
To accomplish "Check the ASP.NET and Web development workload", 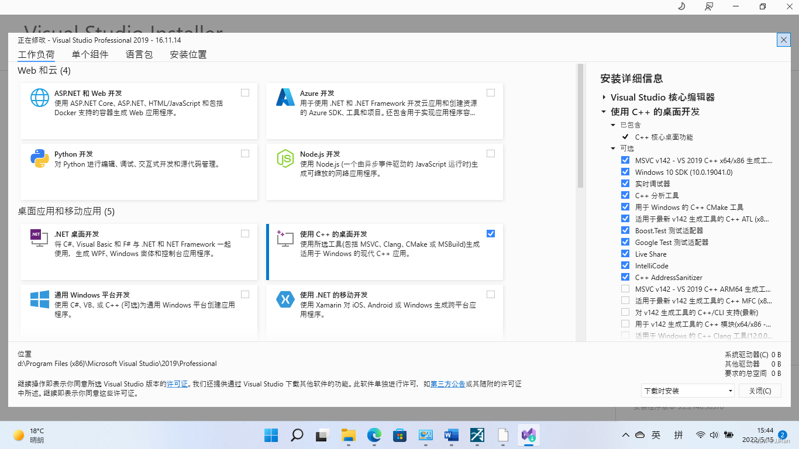I will pos(245,92).
